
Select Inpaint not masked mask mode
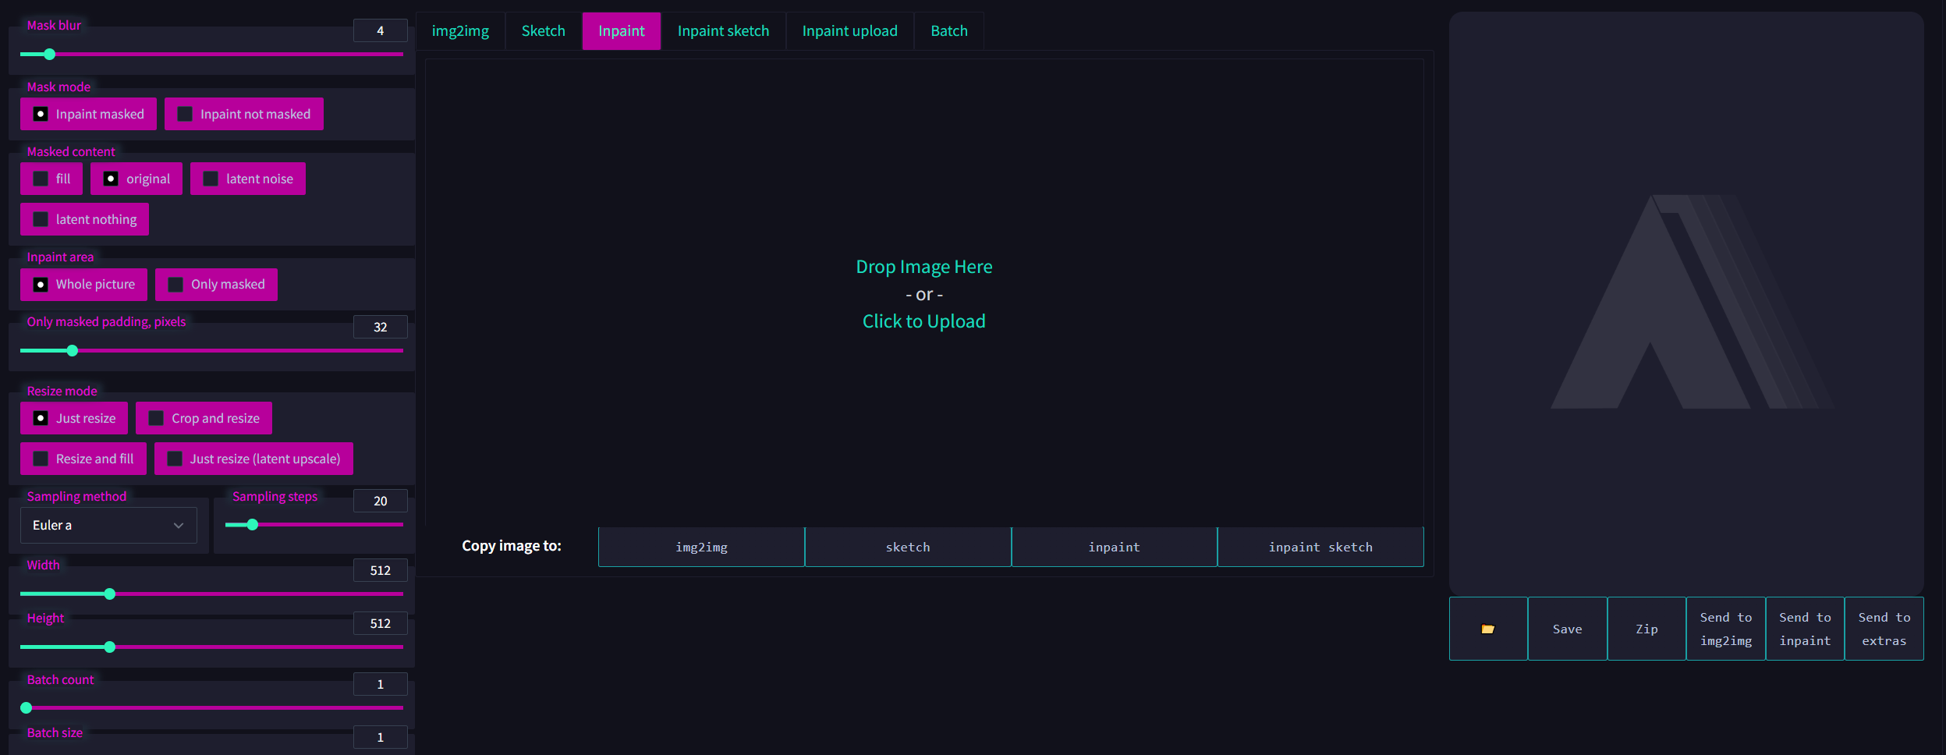pos(244,114)
